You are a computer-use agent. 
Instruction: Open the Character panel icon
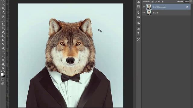(138, 29)
